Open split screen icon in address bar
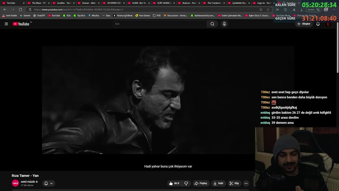The image size is (339, 191). (x=261, y=10)
